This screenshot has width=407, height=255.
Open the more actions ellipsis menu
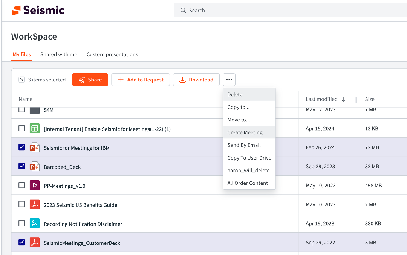tap(229, 80)
